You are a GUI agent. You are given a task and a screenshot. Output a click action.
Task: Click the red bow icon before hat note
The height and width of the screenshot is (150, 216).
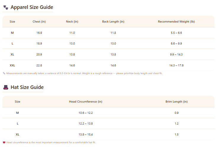coord(4,142)
